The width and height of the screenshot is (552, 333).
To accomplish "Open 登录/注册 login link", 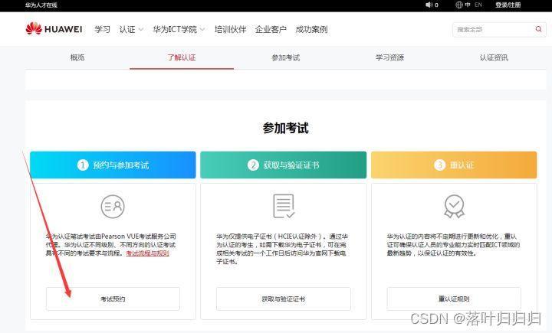I will coord(508,5).
